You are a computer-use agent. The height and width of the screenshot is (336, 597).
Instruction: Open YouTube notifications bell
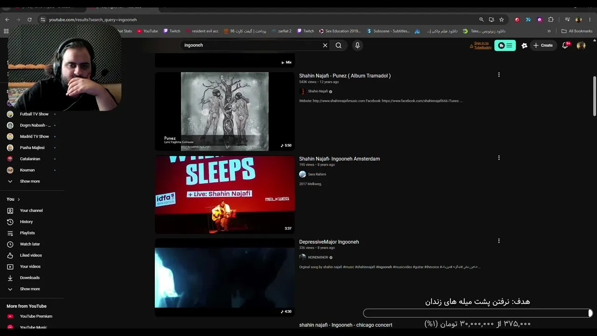pos(565,45)
